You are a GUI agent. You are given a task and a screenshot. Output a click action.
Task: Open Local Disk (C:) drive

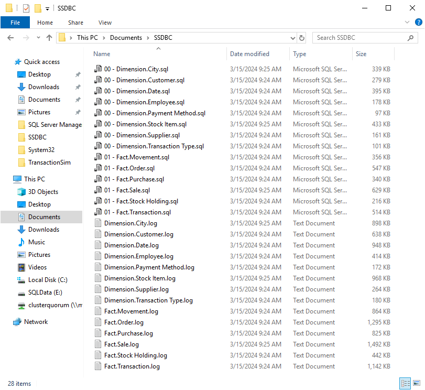click(48, 280)
